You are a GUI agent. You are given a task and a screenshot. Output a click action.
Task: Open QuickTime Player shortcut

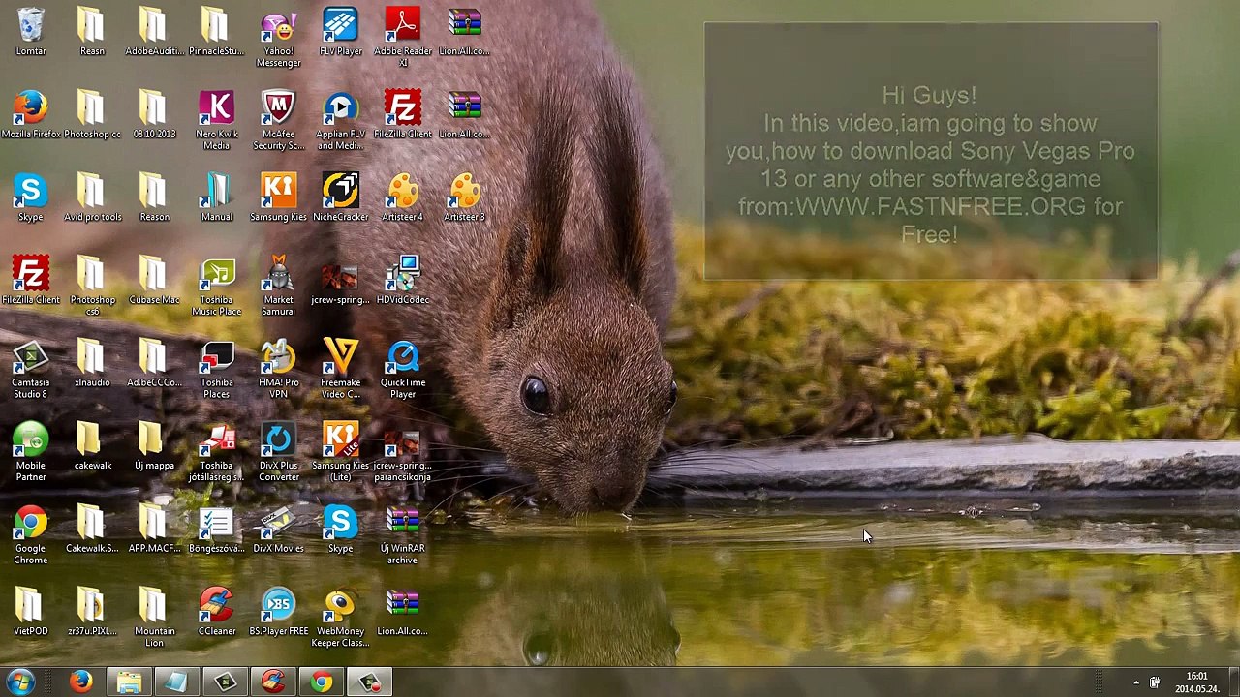pos(402,369)
